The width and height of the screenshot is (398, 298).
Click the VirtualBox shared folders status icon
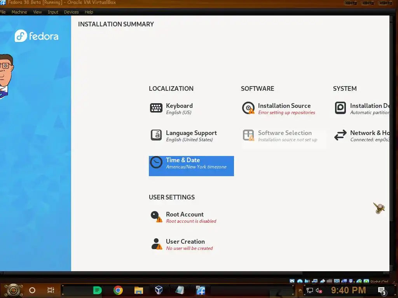(x=329, y=281)
